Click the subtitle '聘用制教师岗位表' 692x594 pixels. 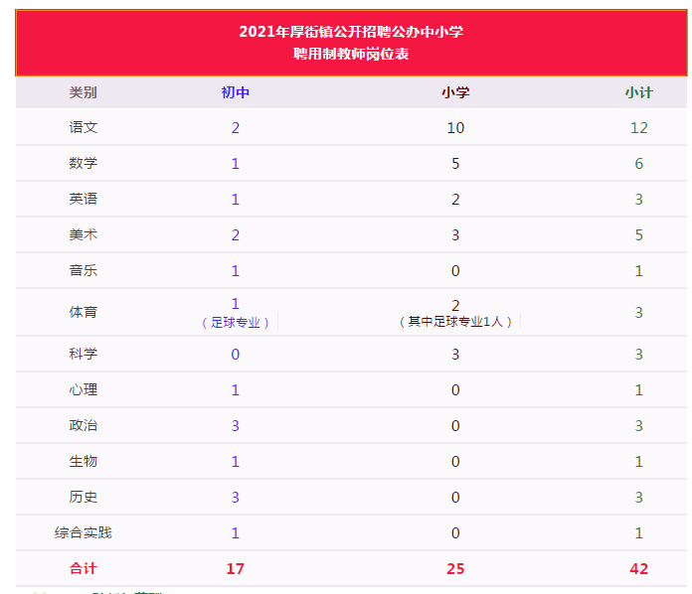(x=351, y=54)
